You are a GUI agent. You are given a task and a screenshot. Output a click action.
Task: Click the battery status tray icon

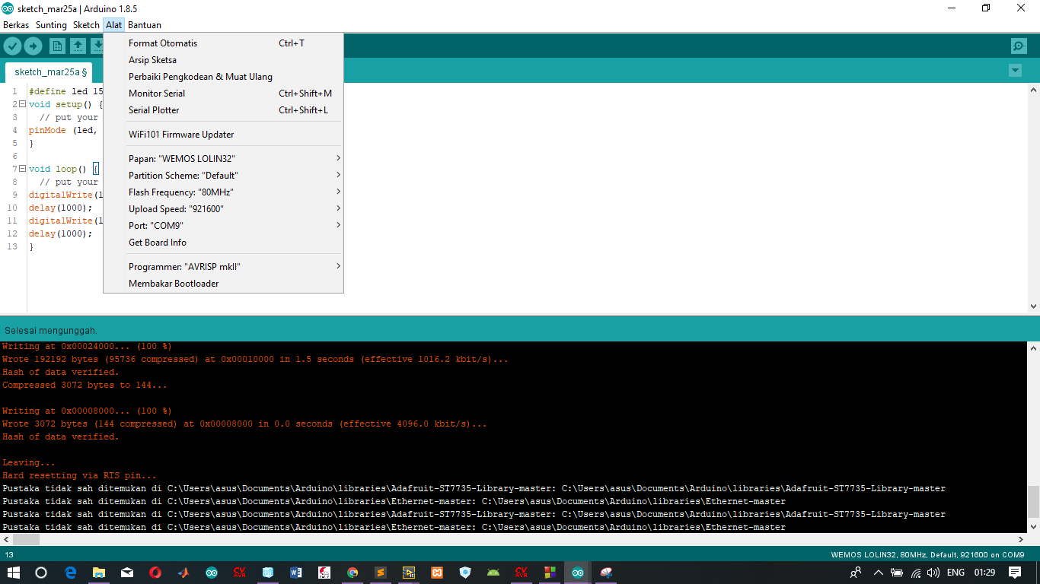pyautogui.click(x=897, y=573)
